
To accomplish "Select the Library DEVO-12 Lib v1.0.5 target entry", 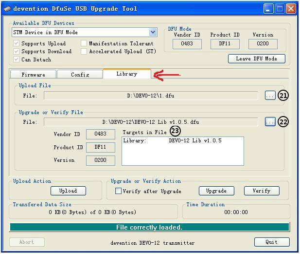I will click(172, 140).
